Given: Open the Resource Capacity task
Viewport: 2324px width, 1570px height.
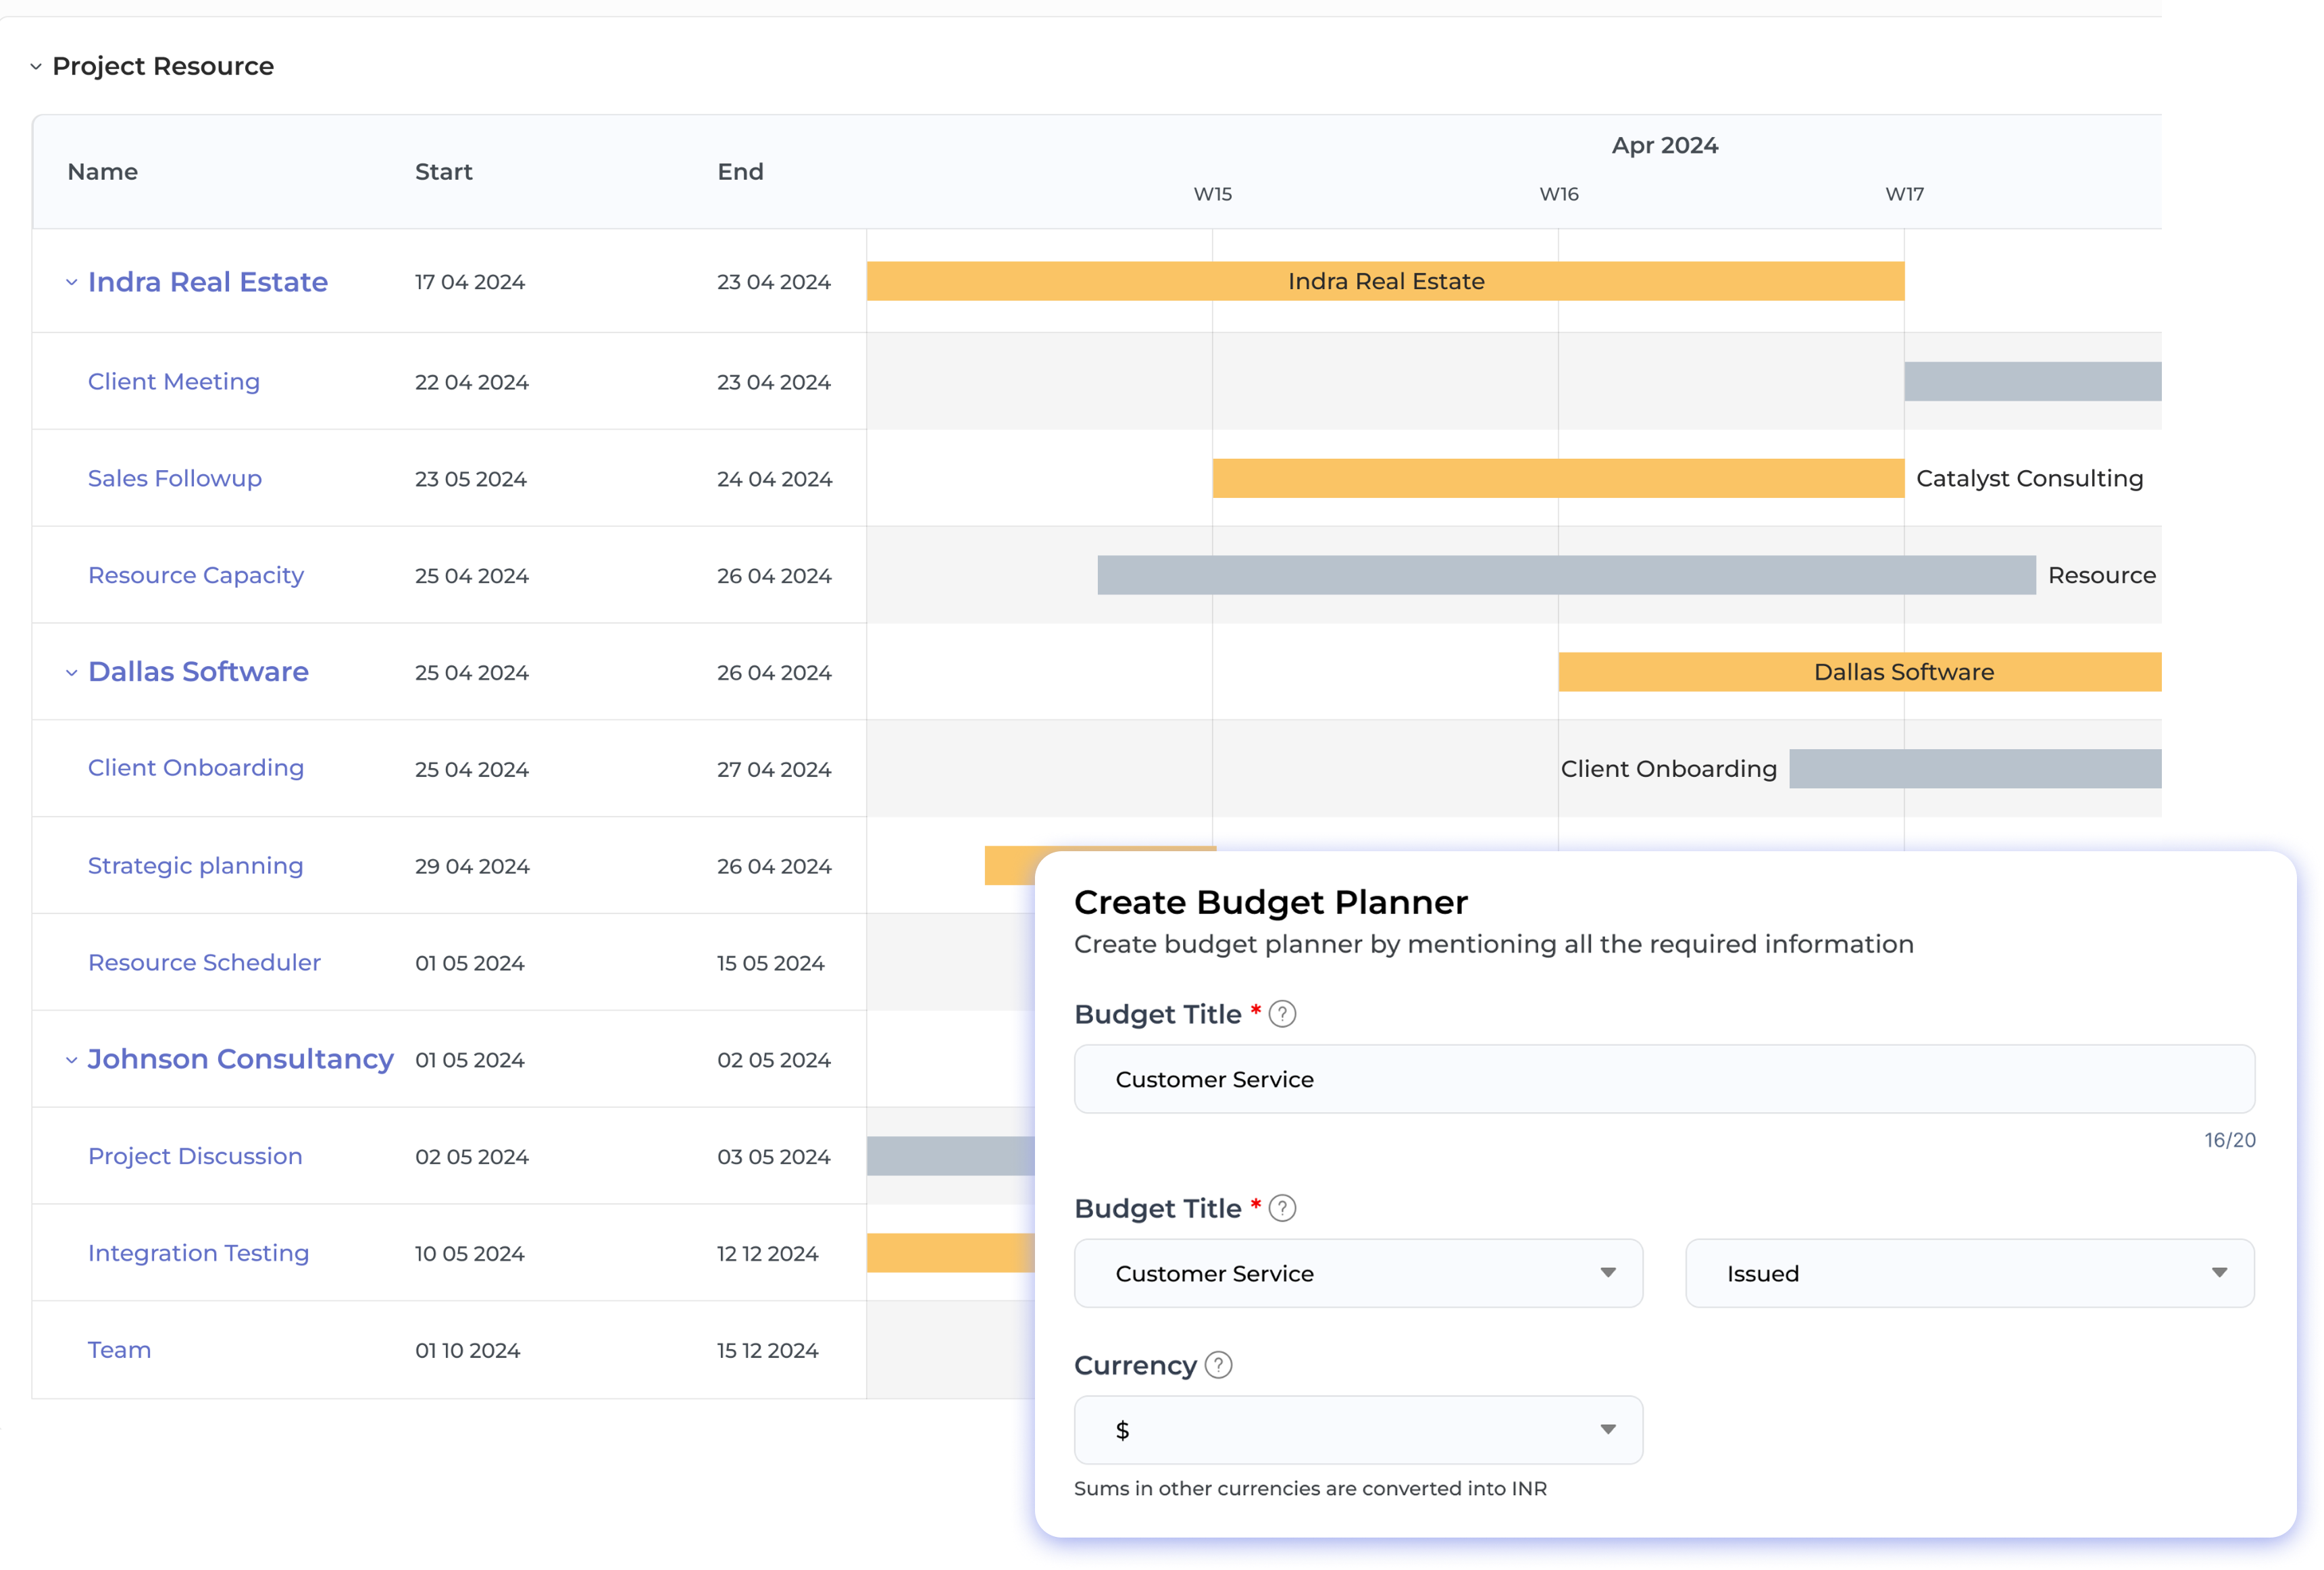Looking at the screenshot, I should 196,576.
